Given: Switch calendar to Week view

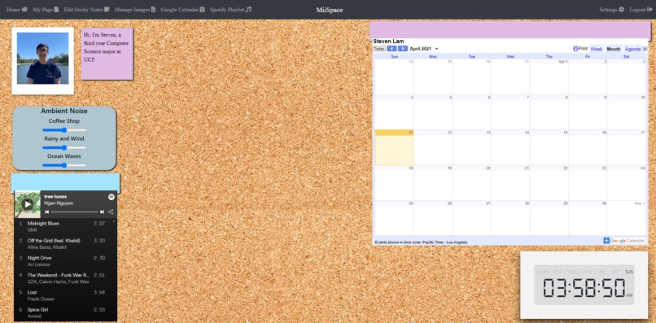Looking at the screenshot, I should tap(596, 49).
